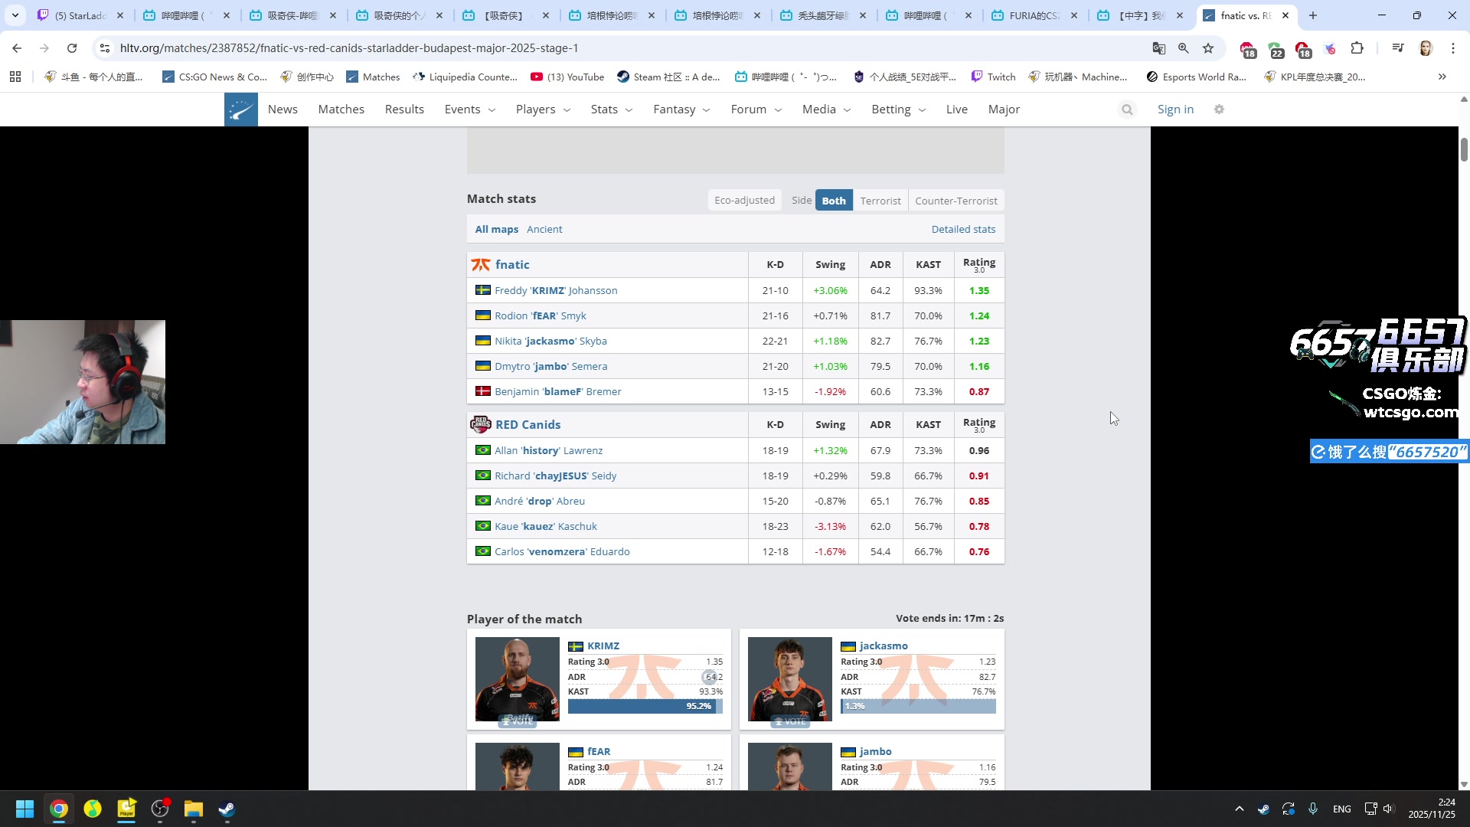Select the Counter-Terrorist side filter
This screenshot has height=827, width=1470.
(955, 201)
